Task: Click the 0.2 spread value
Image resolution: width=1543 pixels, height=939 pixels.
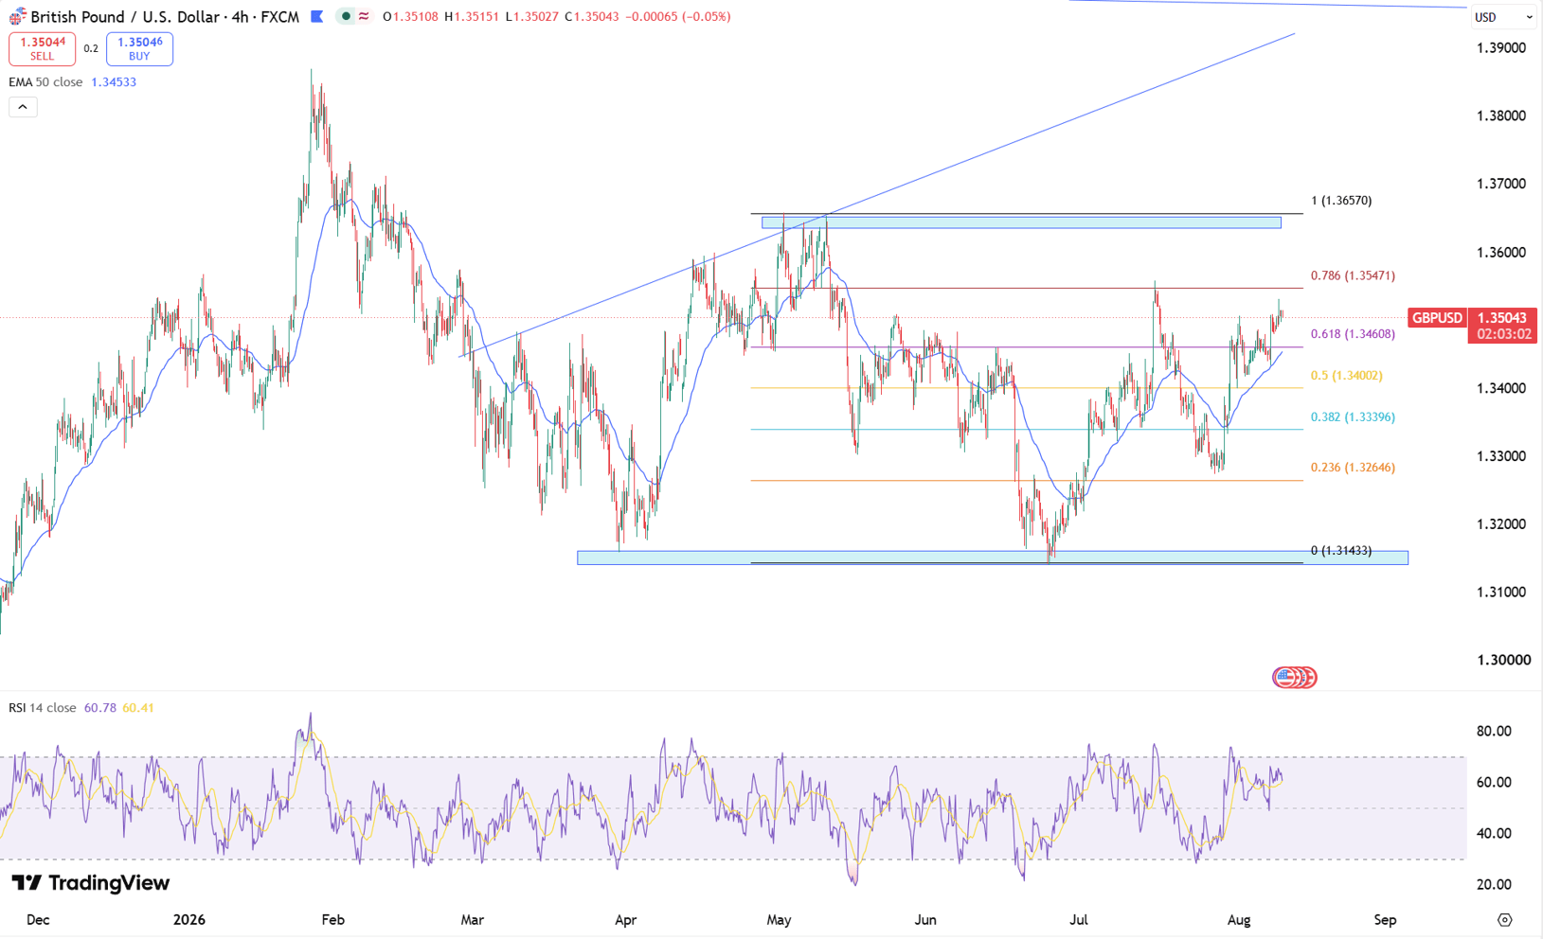Action: coord(91,48)
